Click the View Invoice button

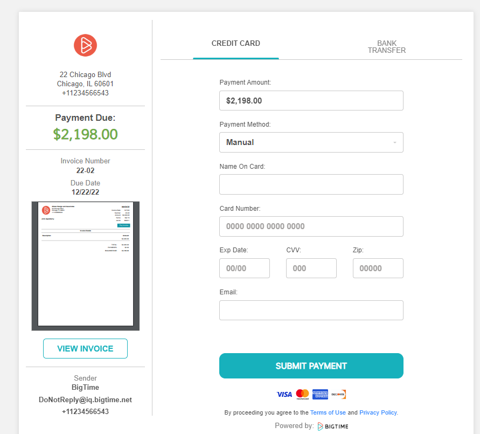pos(86,348)
